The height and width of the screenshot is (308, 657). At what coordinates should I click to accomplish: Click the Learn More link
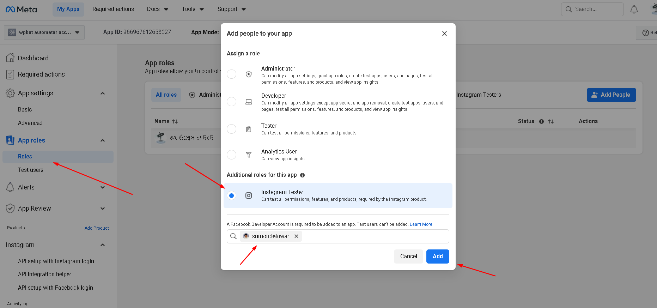pos(421,224)
